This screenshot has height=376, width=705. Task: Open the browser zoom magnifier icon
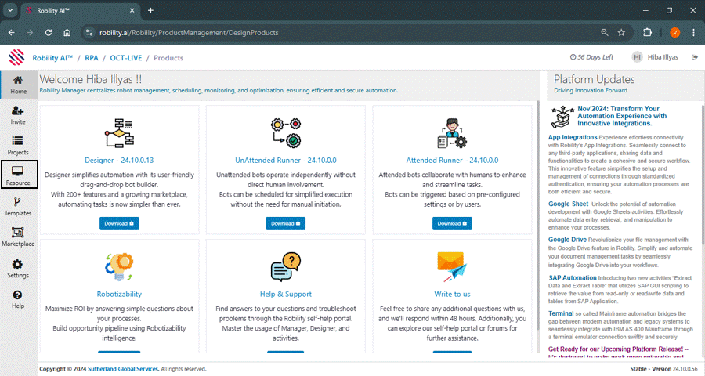pos(605,32)
